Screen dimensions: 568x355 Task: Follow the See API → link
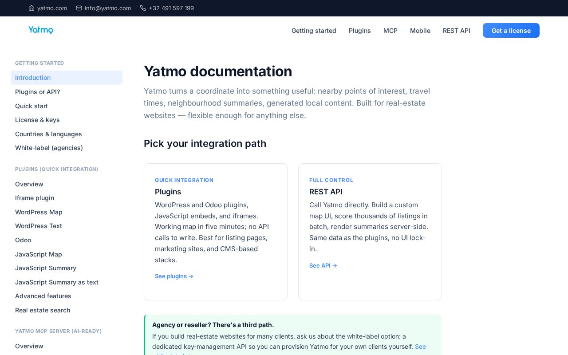[x=323, y=265]
